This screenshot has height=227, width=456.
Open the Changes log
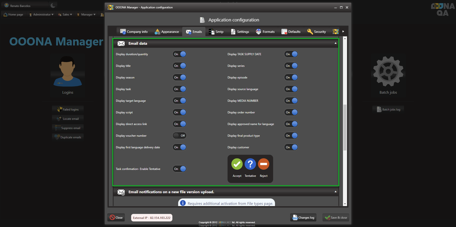pos(303,217)
